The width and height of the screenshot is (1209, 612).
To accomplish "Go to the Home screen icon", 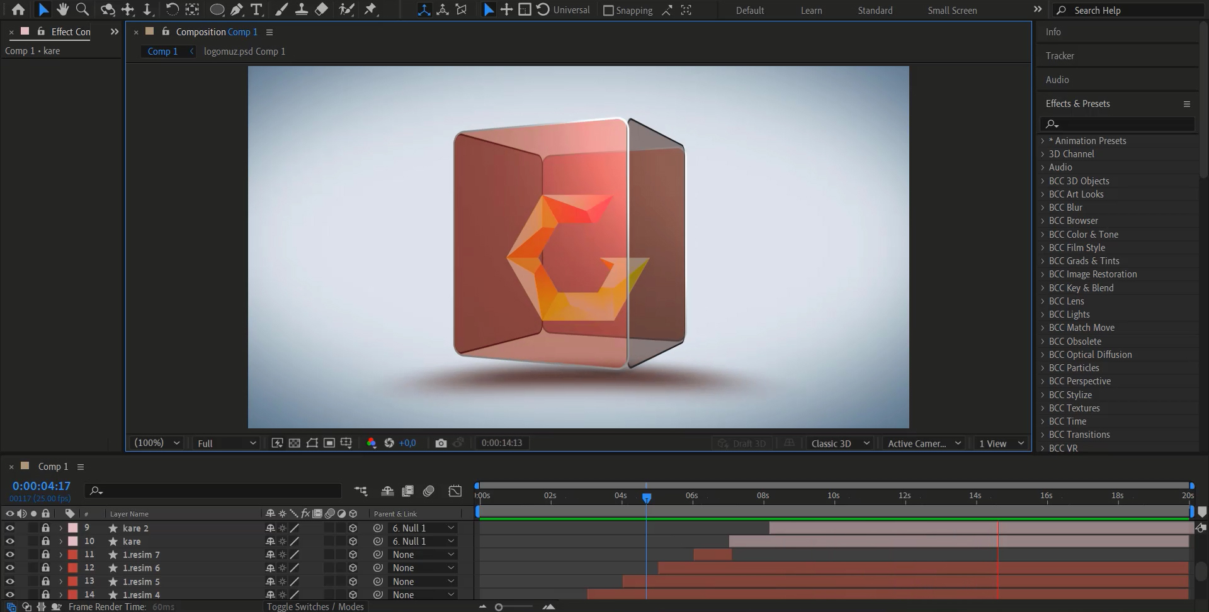I will 18,9.
